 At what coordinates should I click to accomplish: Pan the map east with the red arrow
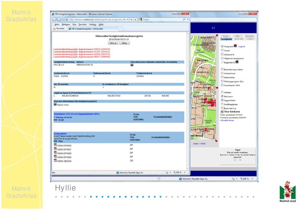217,88
